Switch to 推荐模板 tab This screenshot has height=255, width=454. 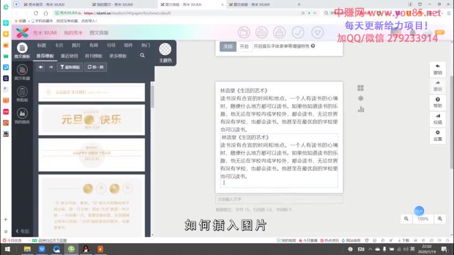(x=45, y=56)
